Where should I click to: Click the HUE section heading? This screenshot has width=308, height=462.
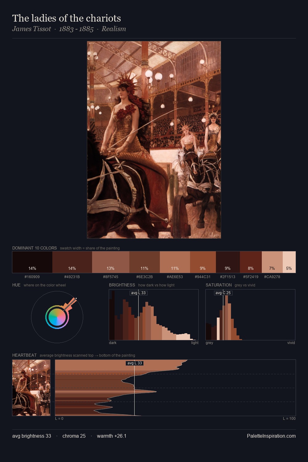coord(16,285)
